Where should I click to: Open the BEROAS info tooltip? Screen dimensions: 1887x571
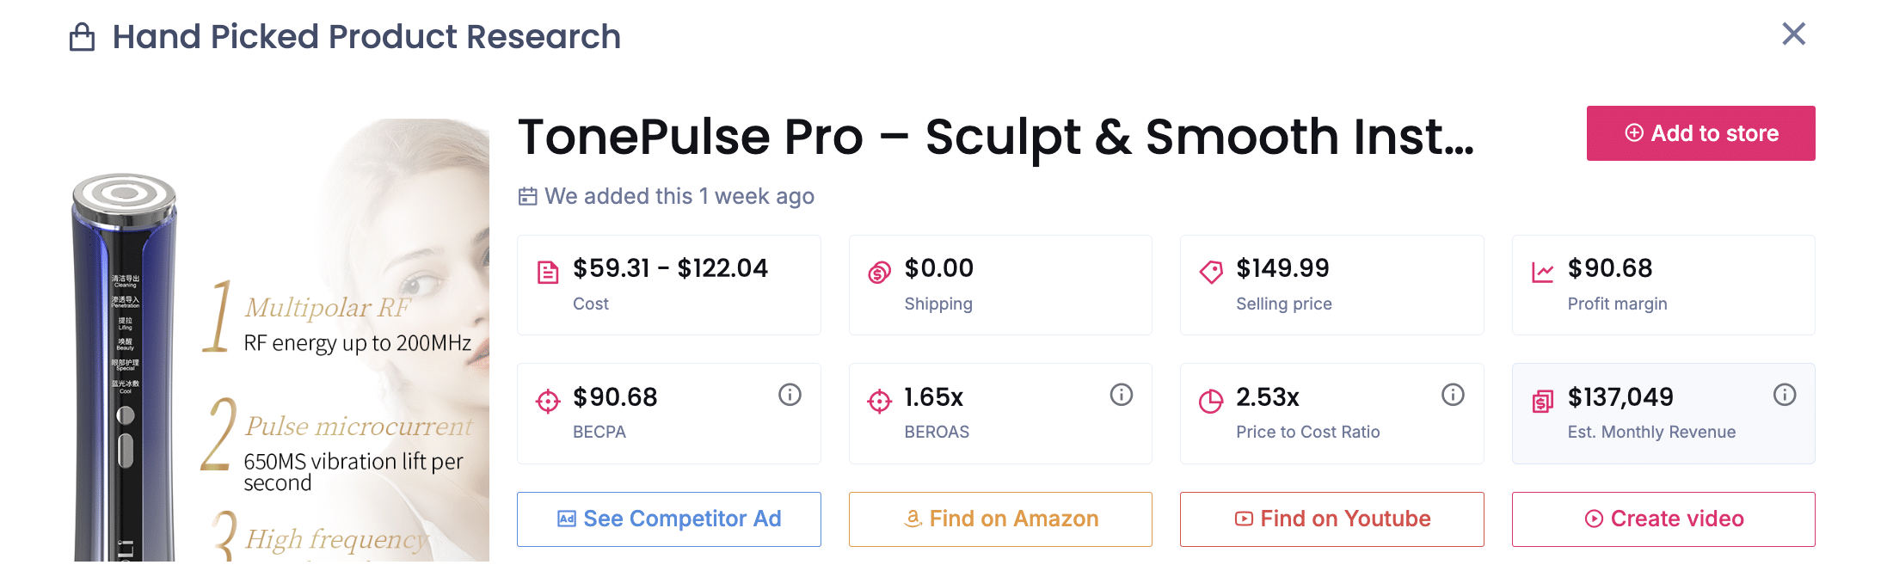point(1121,395)
